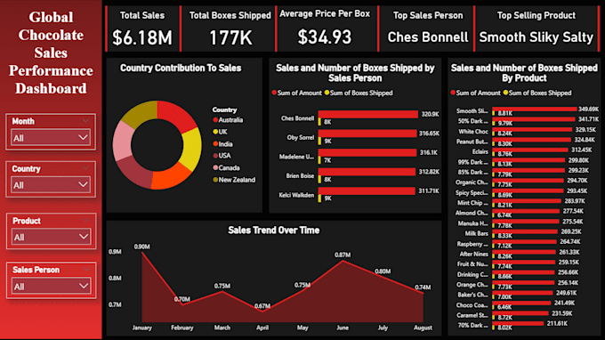Select the pink Canada slice of the donut
Image resolution: width=605 pixels, height=340 pixels.
coord(123,141)
